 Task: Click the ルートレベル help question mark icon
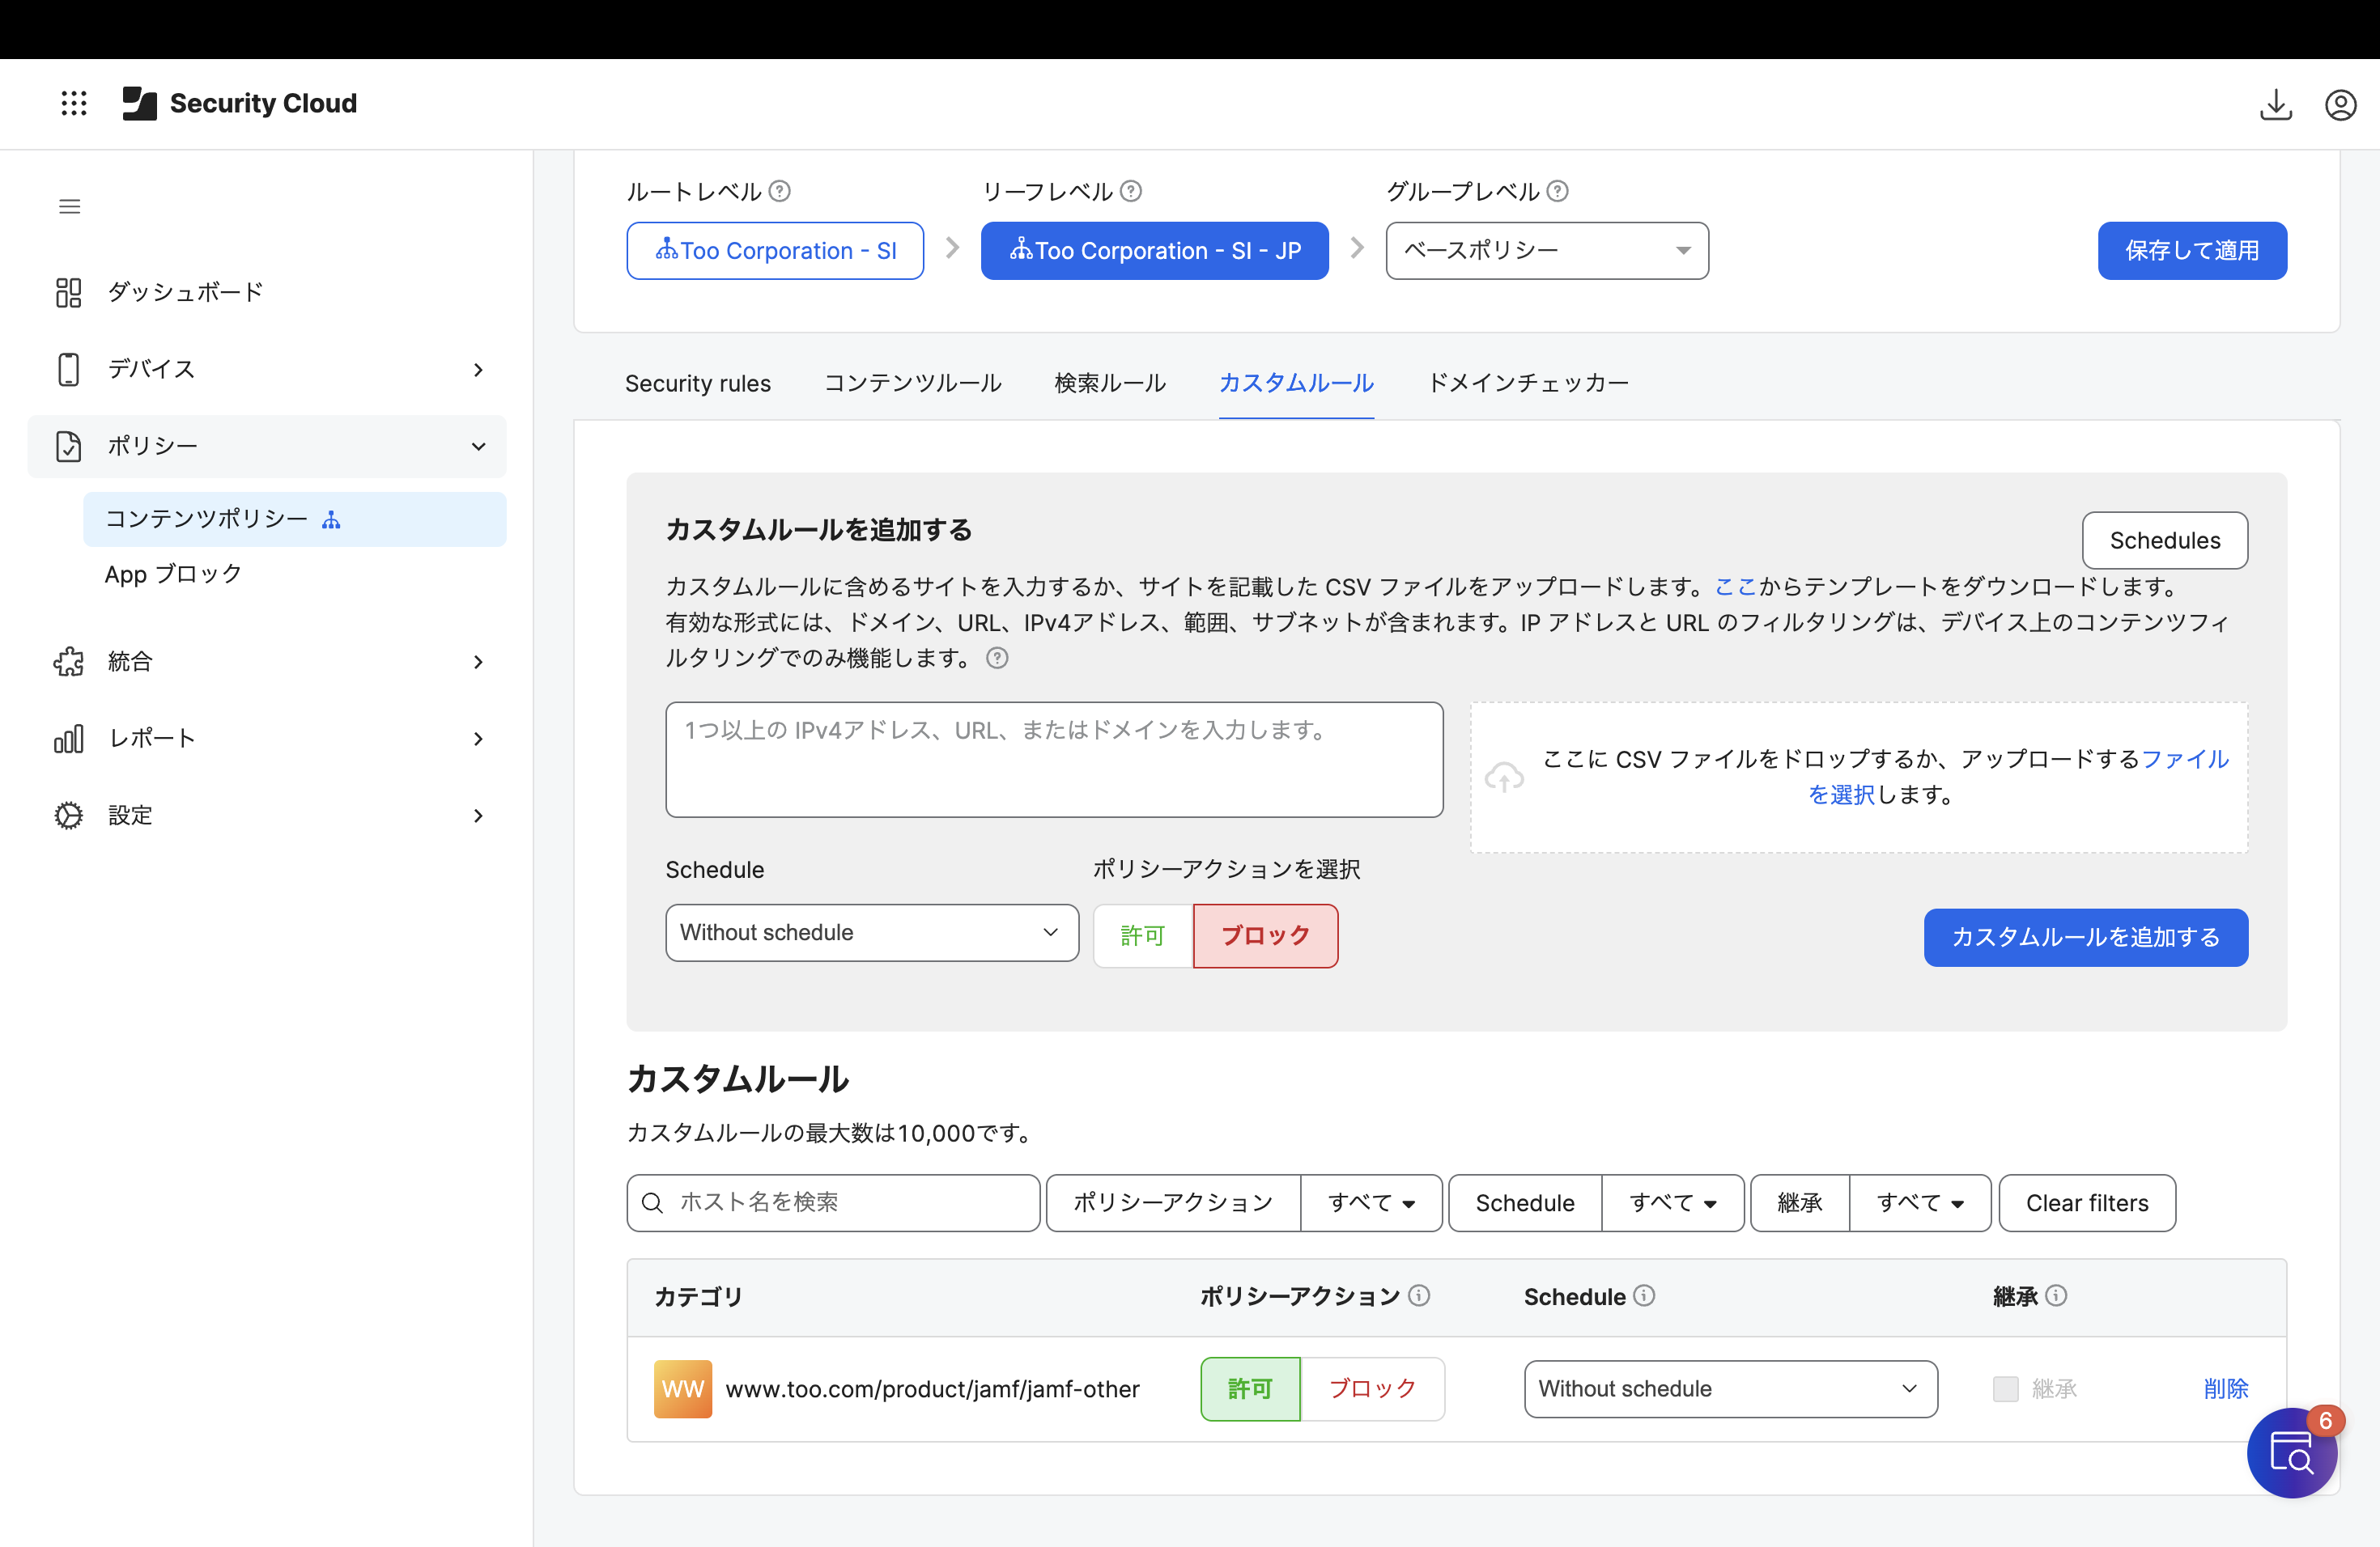click(780, 191)
